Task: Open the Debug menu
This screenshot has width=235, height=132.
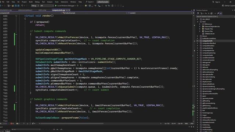Action: pyautogui.click(x=37, y=2)
